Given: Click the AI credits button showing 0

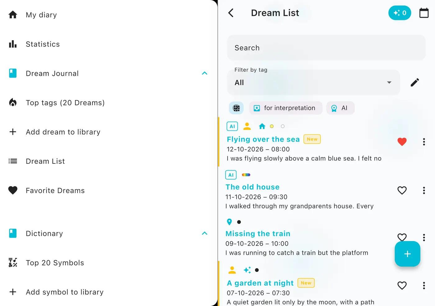Looking at the screenshot, I should pyautogui.click(x=400, y=13).
